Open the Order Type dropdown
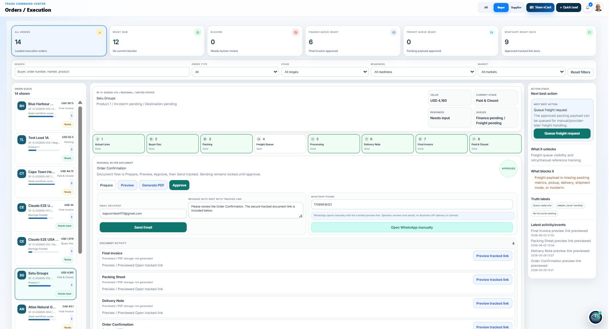 (x=235, y=72)
